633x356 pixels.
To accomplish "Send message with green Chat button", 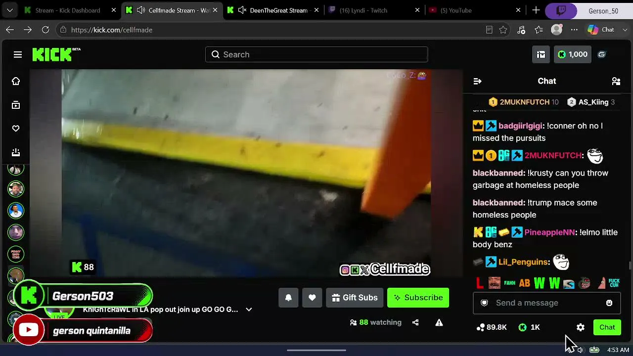I will pos(607,327).
